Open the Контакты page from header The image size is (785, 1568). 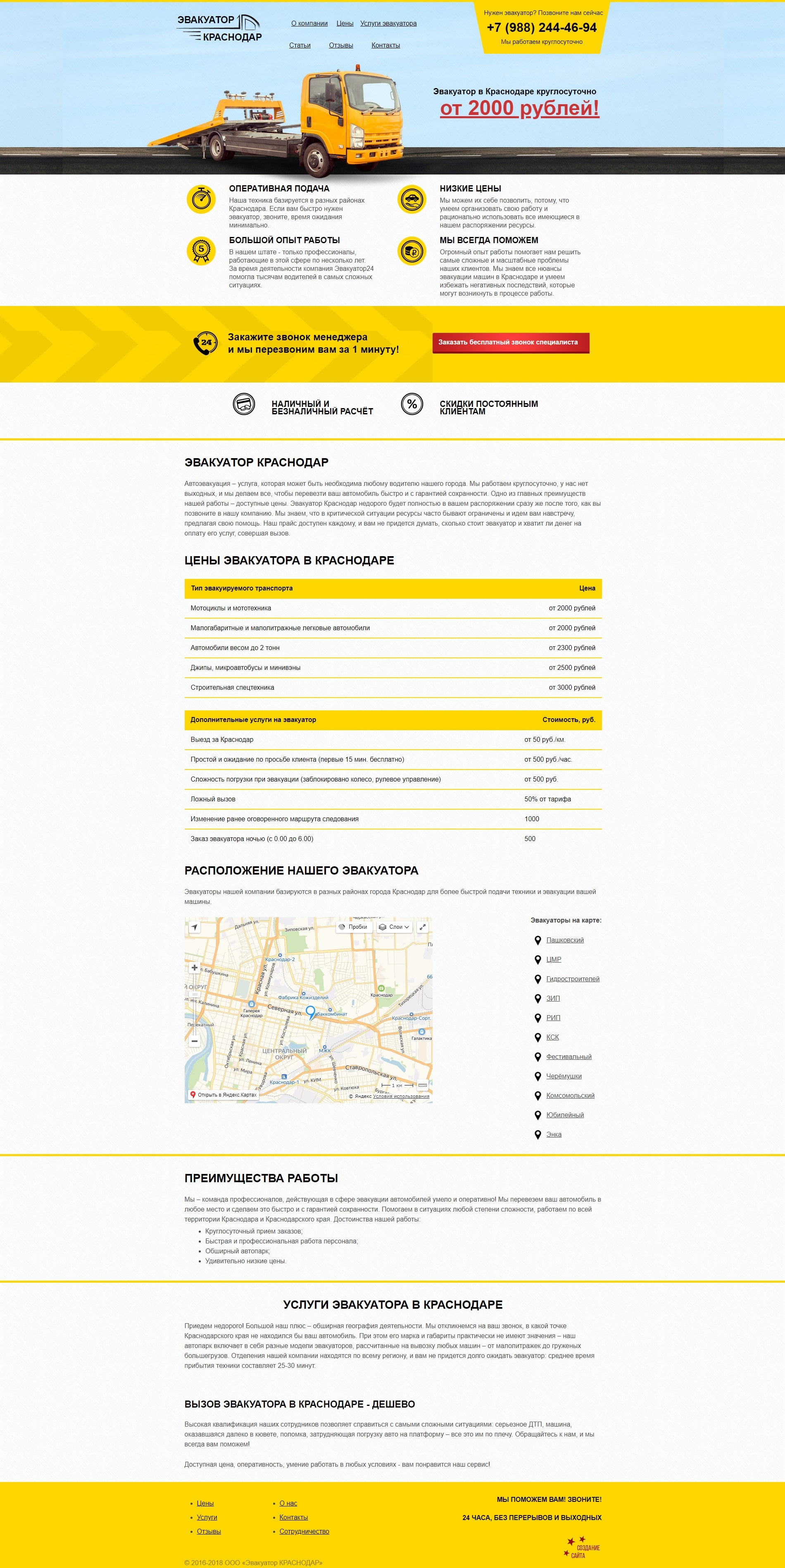coord(385,45)
